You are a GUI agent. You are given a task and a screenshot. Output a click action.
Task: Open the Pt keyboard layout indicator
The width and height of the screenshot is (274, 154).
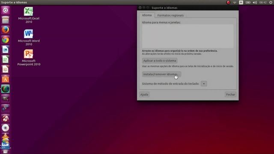pyautogui.click(x=241, y=3)
